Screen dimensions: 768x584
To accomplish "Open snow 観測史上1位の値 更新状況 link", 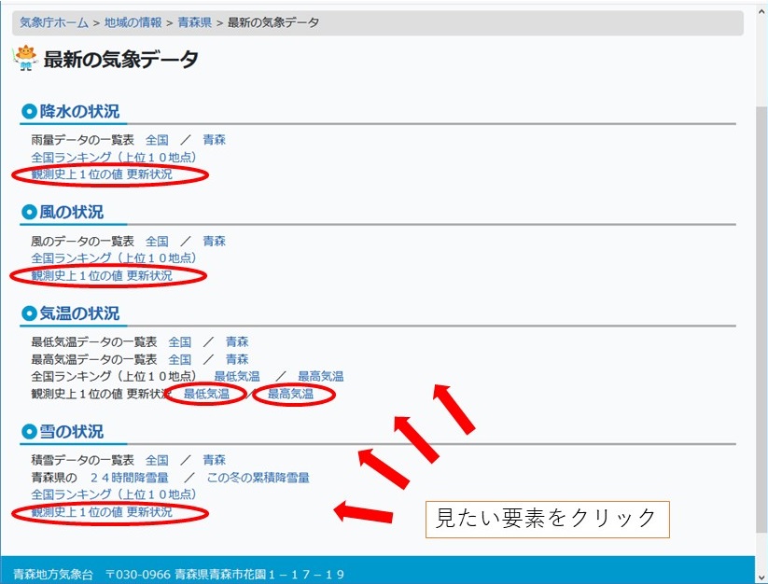I will [102, 512].
